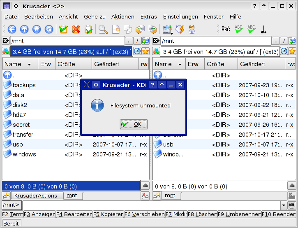298x228 pixels.
Task: Click the compare/copy pages toolbar icon
Action: pos(127,29)
